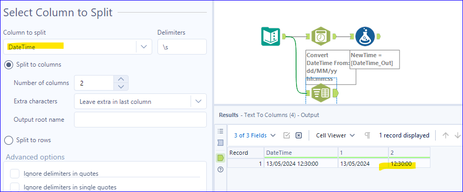Select the Text To Columns tool
Screen dimensions: 463x192
coord(321,93)
